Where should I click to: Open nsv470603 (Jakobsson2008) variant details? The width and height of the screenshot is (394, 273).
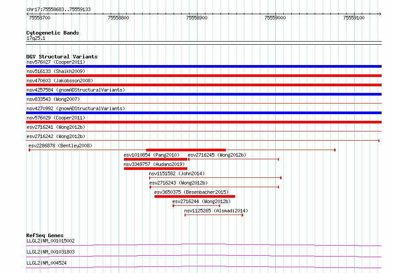[60, 81]
